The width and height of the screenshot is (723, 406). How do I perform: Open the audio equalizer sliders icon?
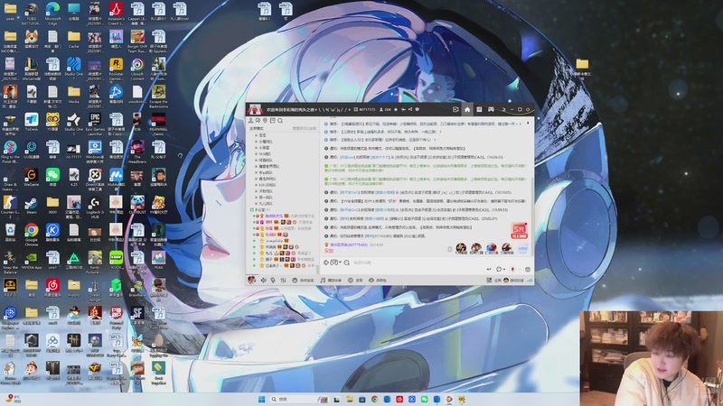(283, 280)
